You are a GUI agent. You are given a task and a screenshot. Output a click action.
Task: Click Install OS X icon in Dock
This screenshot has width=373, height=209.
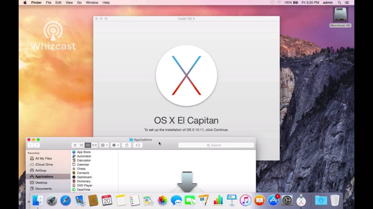click(x=301, y=200)
